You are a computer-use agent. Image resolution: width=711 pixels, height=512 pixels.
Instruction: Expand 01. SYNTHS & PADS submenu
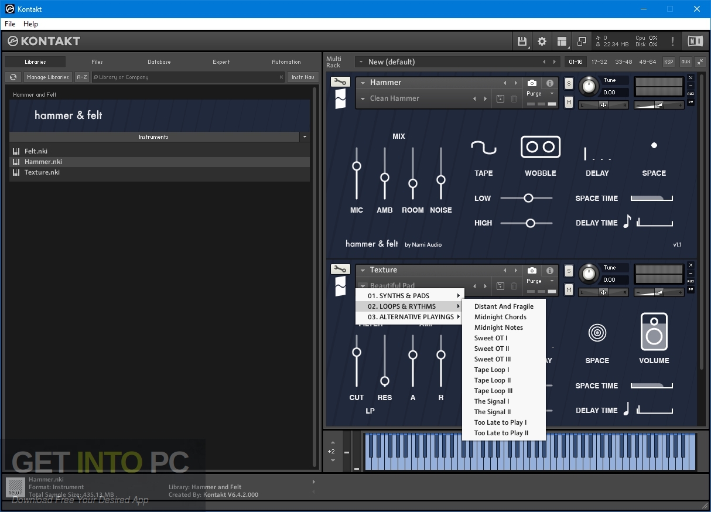coord(410,296)
